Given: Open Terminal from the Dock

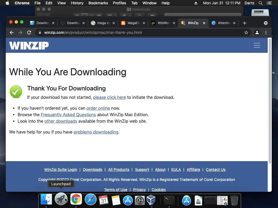Looking at the screenshot, I should [169, 200].
